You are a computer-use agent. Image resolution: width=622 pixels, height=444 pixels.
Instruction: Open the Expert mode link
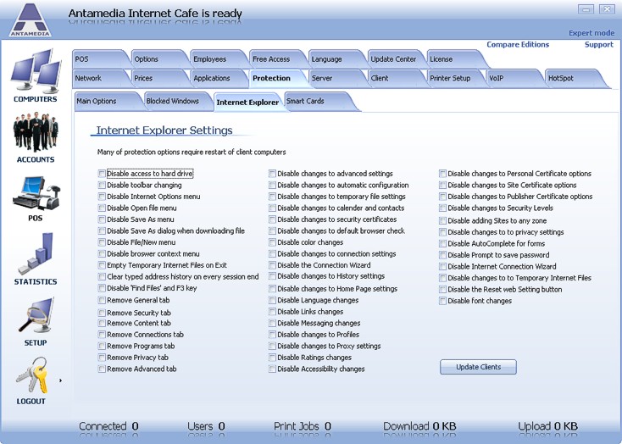click(591, 33)
